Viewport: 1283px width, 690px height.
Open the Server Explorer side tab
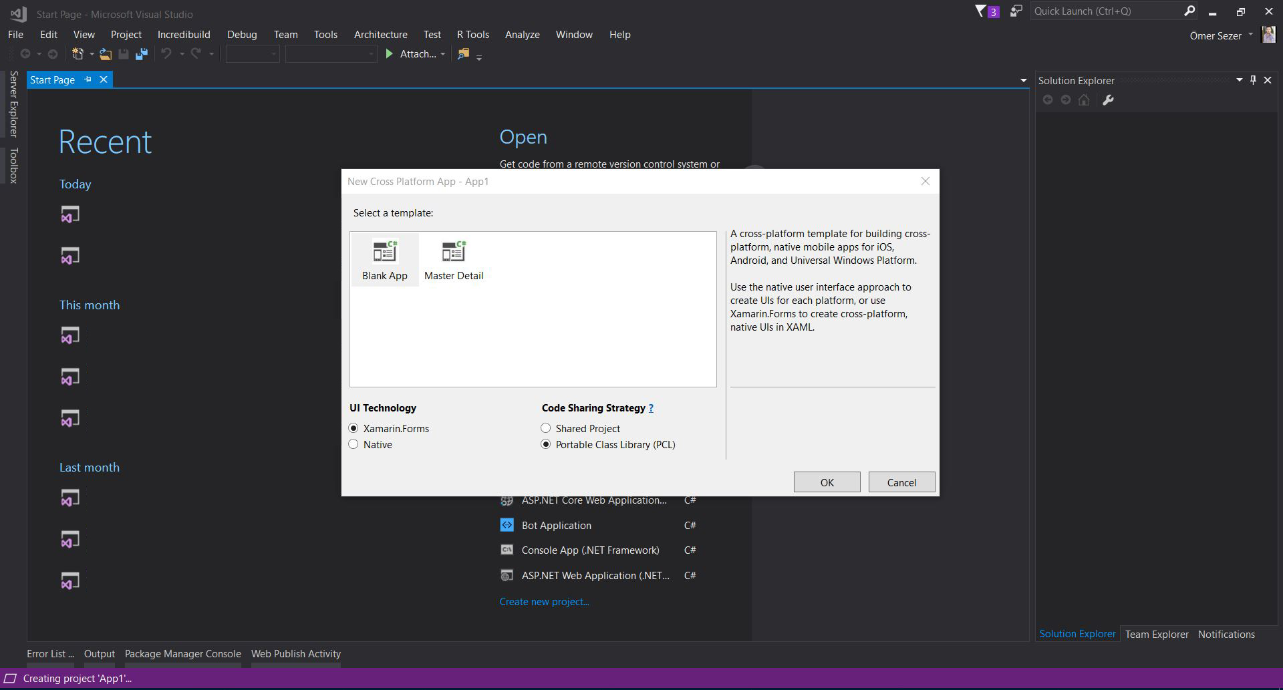[13, 104]
